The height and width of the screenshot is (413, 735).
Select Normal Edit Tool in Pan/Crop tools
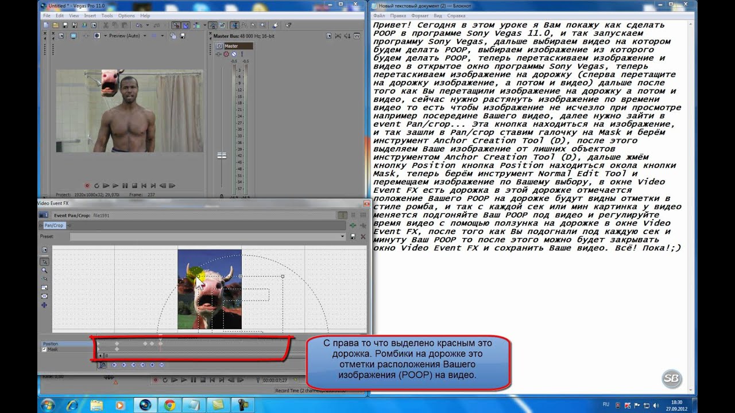44,262
